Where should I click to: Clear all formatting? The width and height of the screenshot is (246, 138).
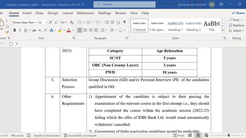point(72,22)
